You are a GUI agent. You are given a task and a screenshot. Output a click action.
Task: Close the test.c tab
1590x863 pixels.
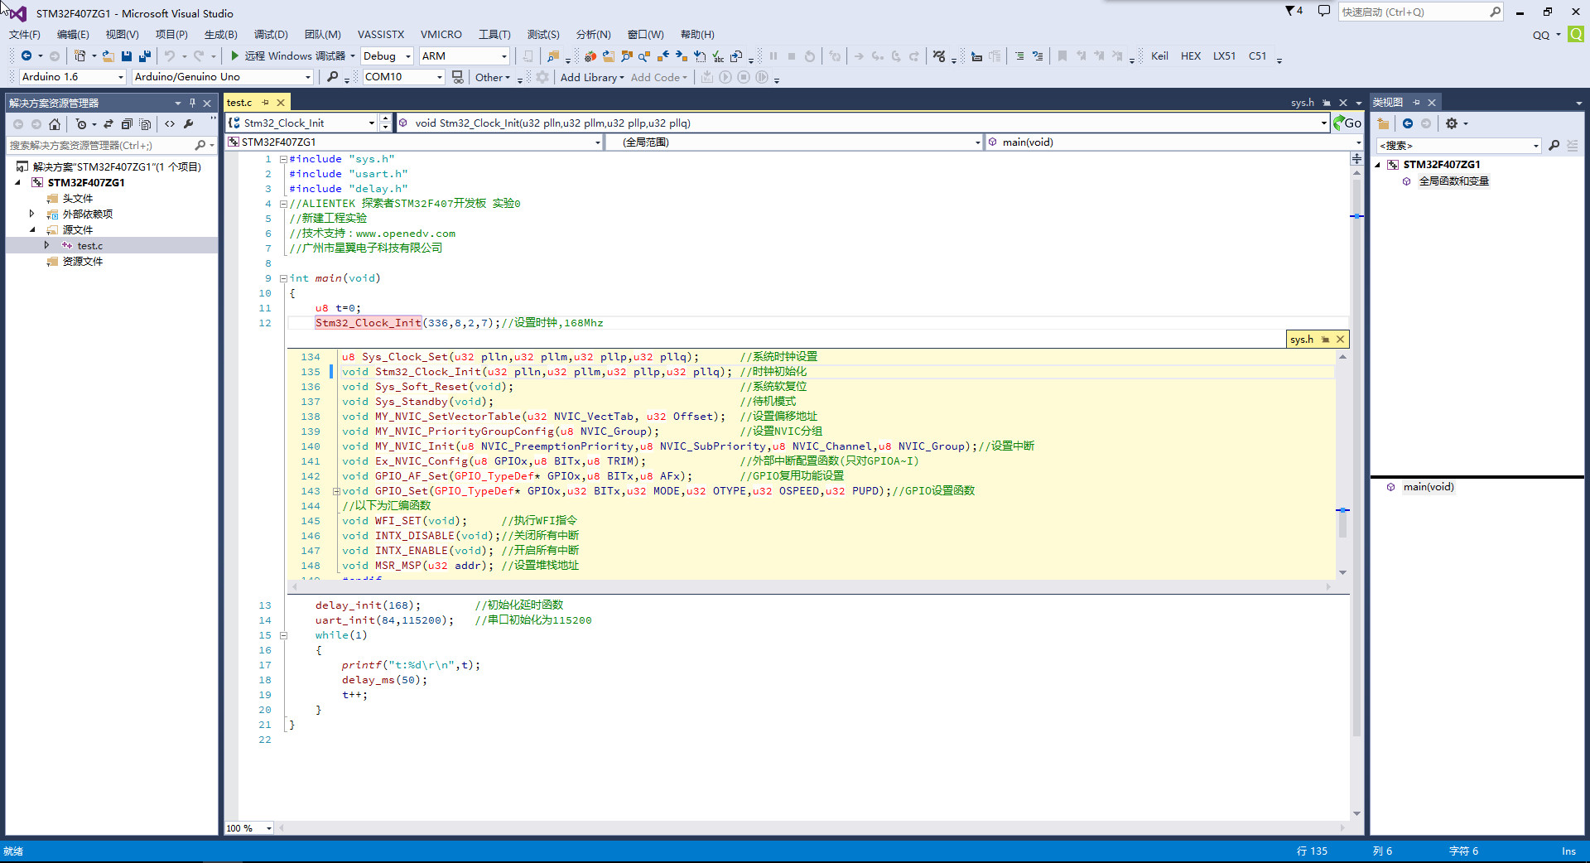point(281,103)
